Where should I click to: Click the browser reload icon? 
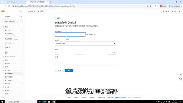coord(9,6)
